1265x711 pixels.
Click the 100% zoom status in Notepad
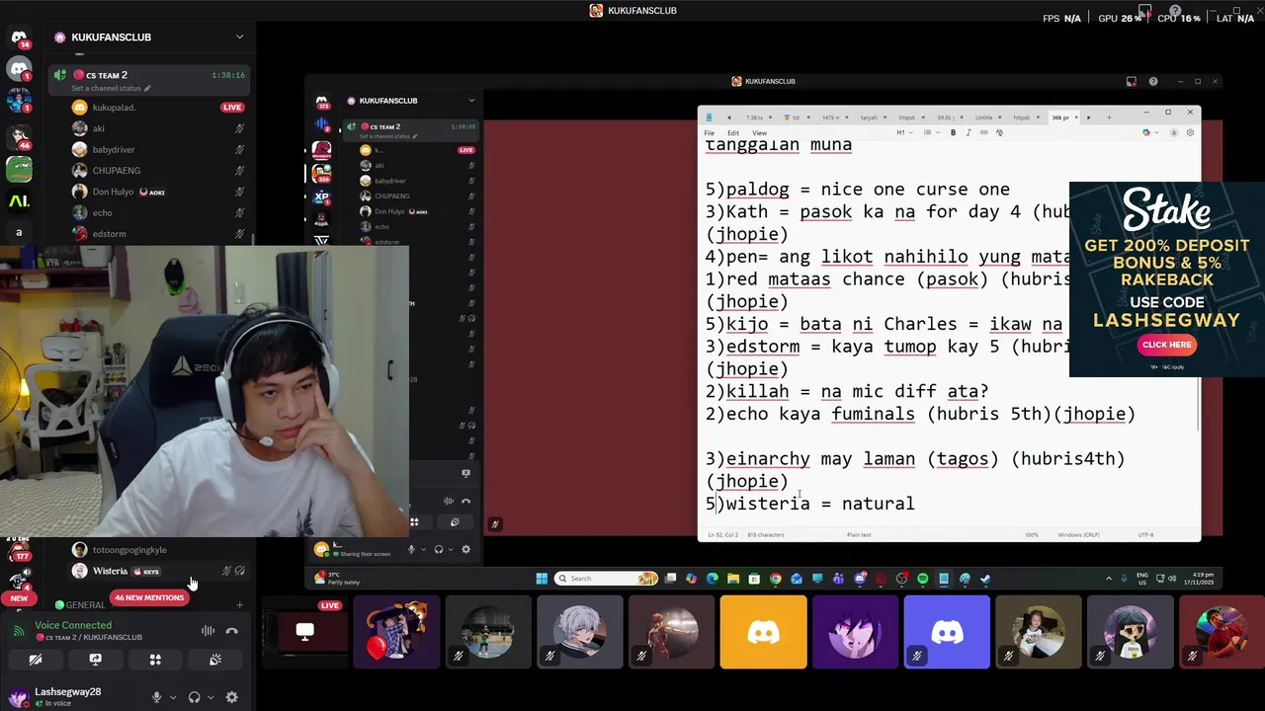coord(1031,534)
